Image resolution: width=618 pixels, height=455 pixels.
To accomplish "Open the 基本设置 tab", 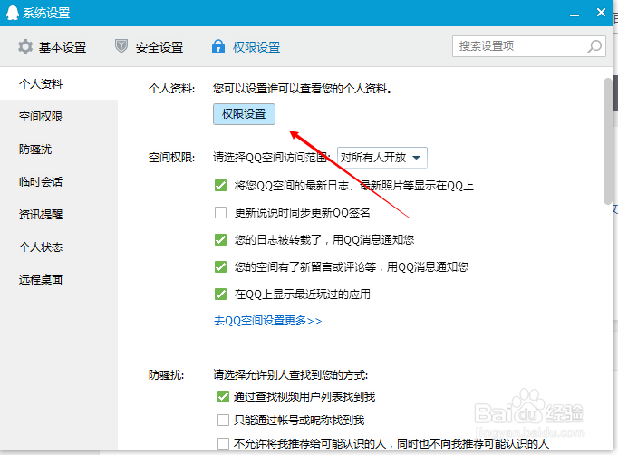I will coord(52,47).
